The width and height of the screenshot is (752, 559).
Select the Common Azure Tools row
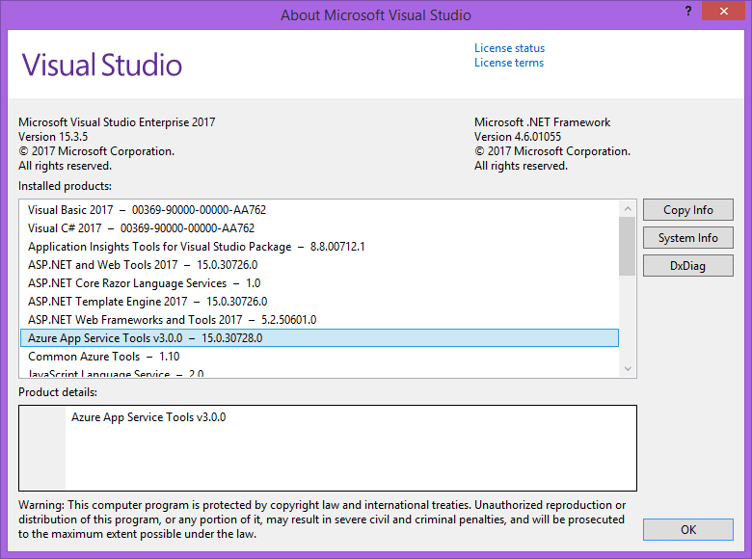(x=319, y=357)
